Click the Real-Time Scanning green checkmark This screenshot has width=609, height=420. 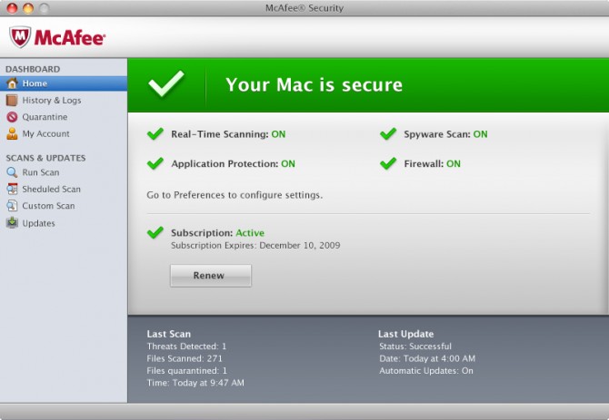pos(155,133)
